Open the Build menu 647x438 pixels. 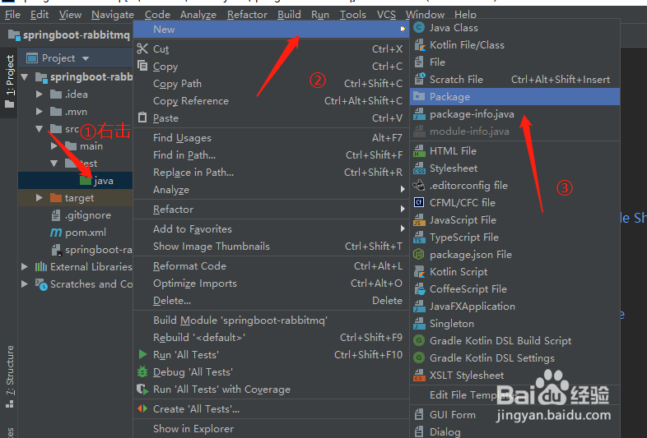click(x=289, y=15)
